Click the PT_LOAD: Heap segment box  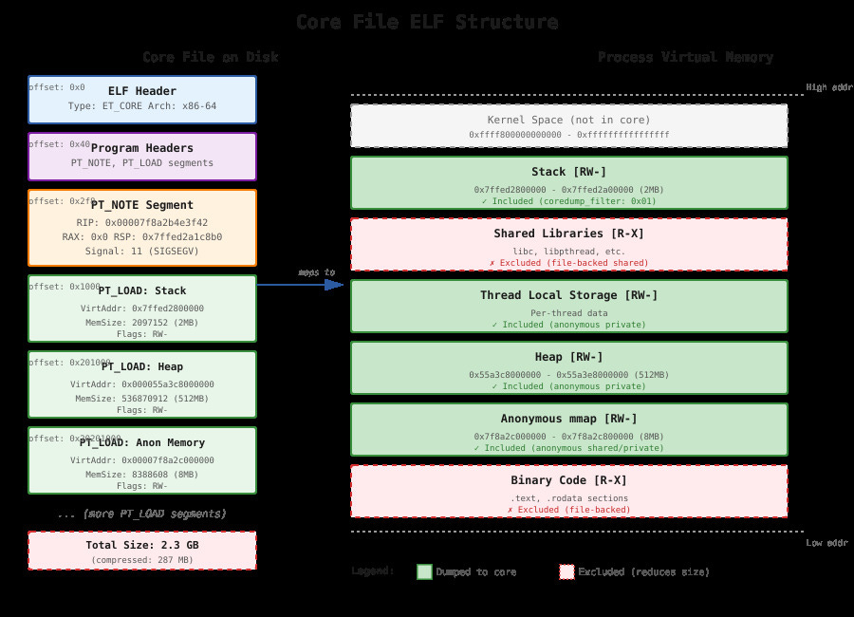pos(142,384)
